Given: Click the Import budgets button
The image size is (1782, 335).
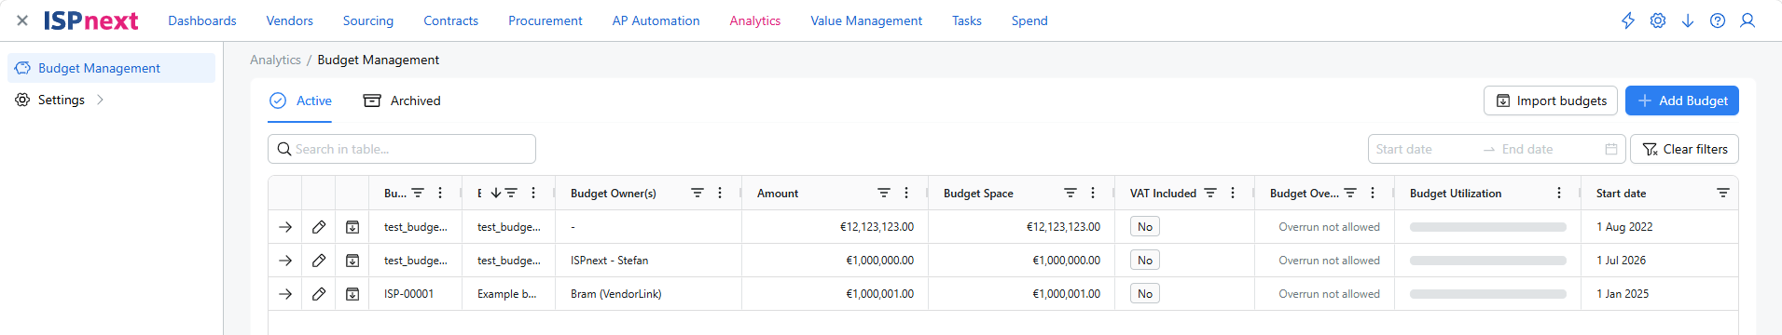Looking at the screenshot, I should click(1551, 100).
